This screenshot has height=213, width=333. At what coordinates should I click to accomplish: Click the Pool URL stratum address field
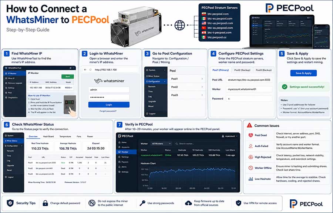pyautogui.click(x=249, y=80)
